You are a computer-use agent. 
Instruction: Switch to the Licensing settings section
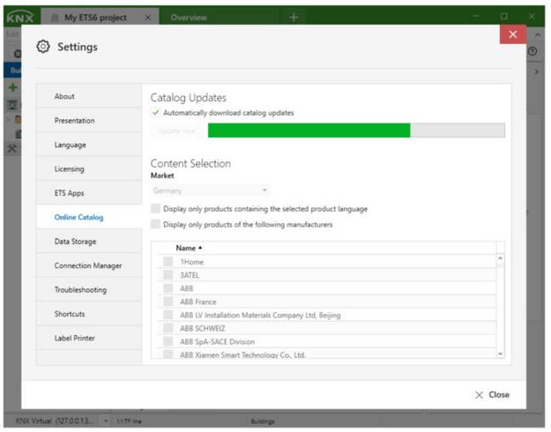(71, 168)
